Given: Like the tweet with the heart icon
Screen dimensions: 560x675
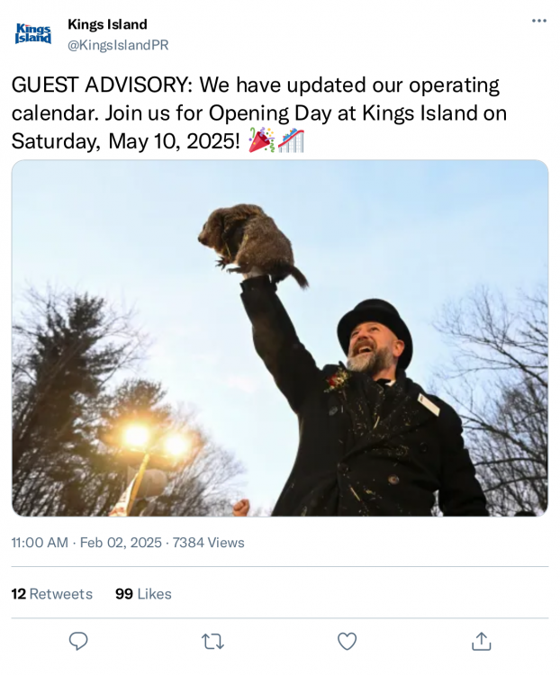Looking at the screenshot, I should [347, 641].
